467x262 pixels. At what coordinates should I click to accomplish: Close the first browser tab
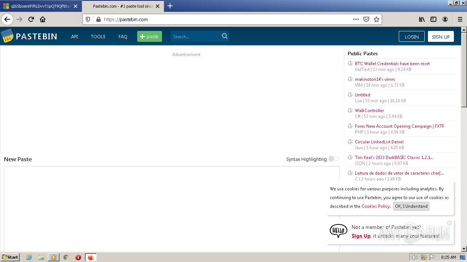(76, 6)
